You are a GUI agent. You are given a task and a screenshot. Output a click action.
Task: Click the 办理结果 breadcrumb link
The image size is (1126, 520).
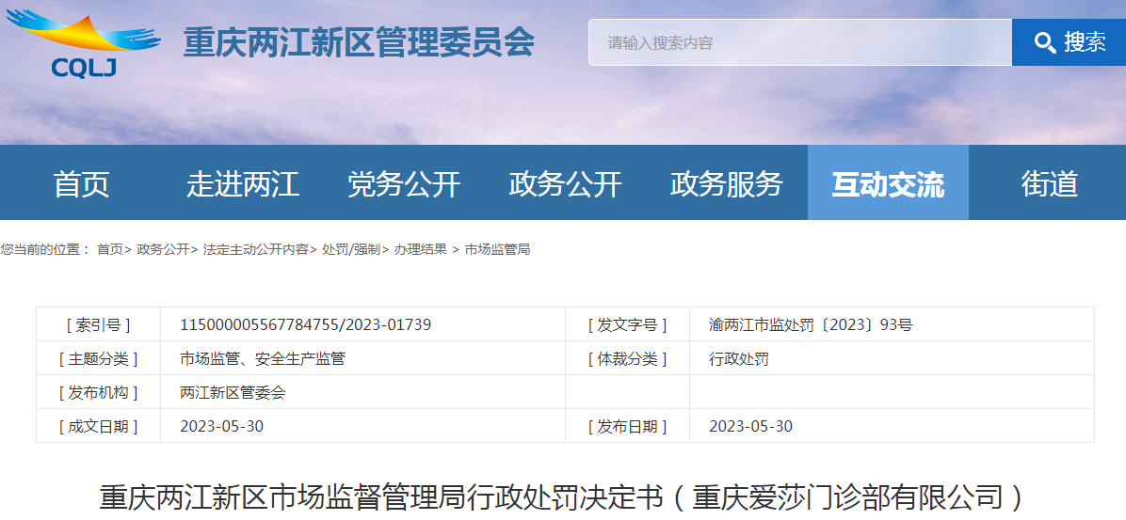click(420, 249)
